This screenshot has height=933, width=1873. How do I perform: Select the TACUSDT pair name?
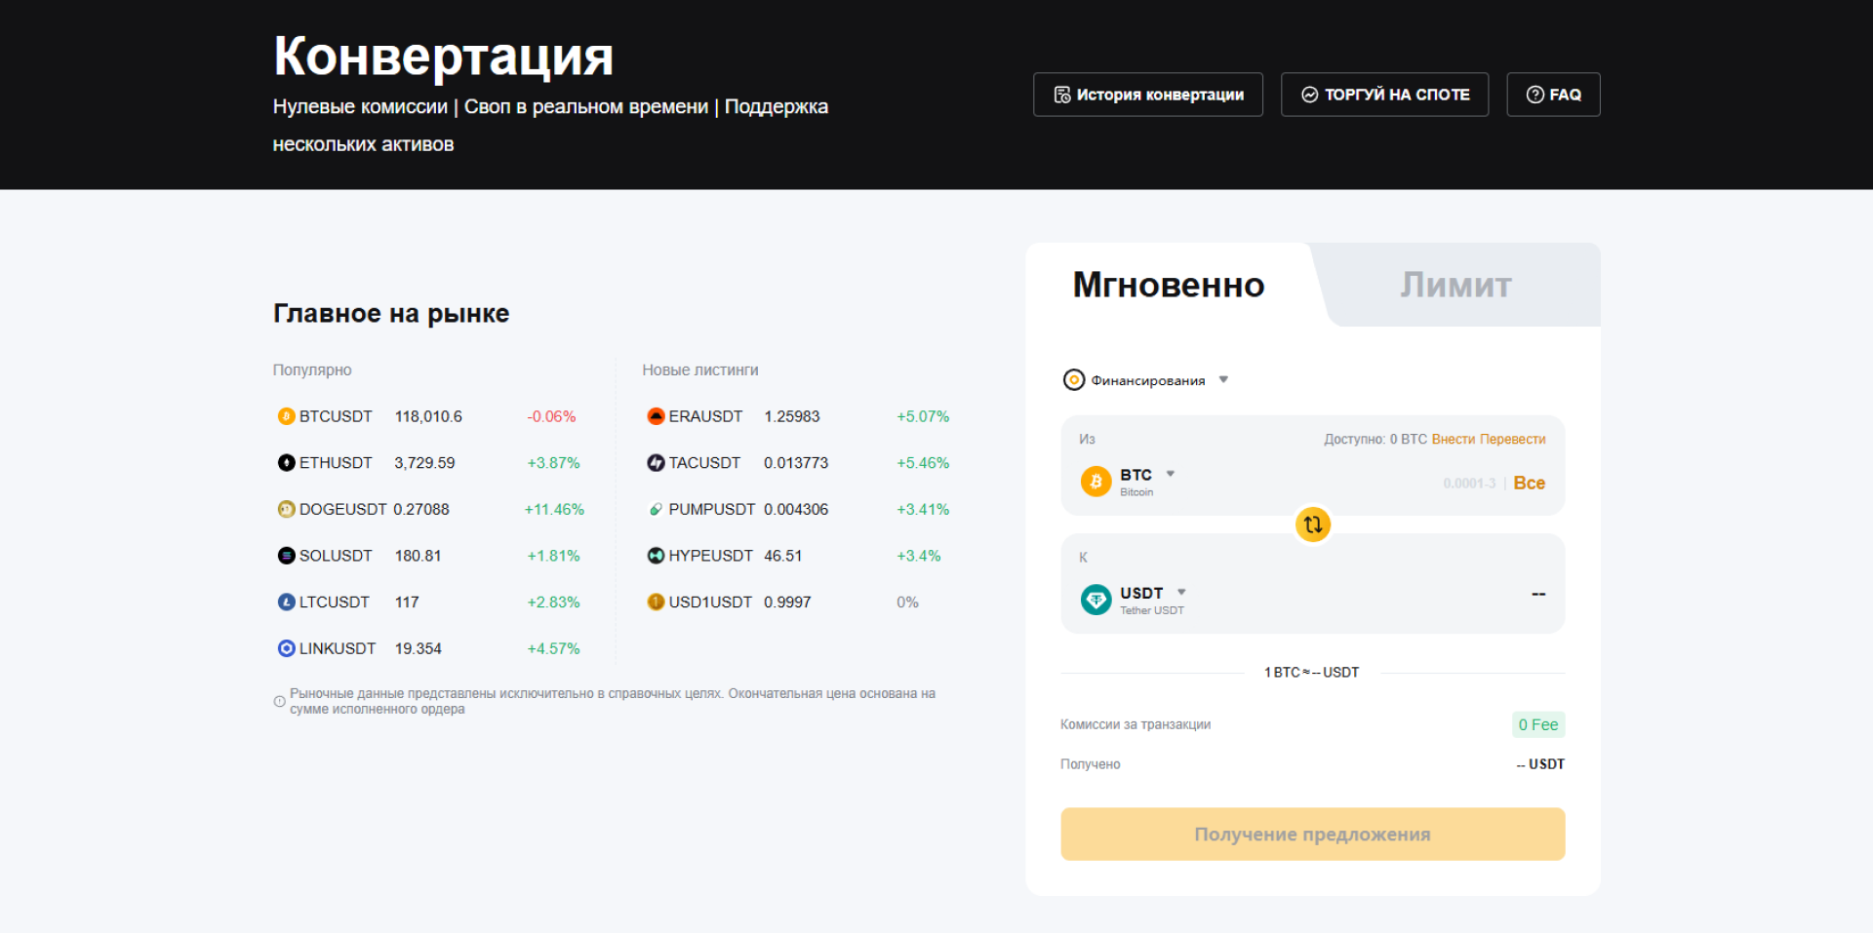coord(704,463)
